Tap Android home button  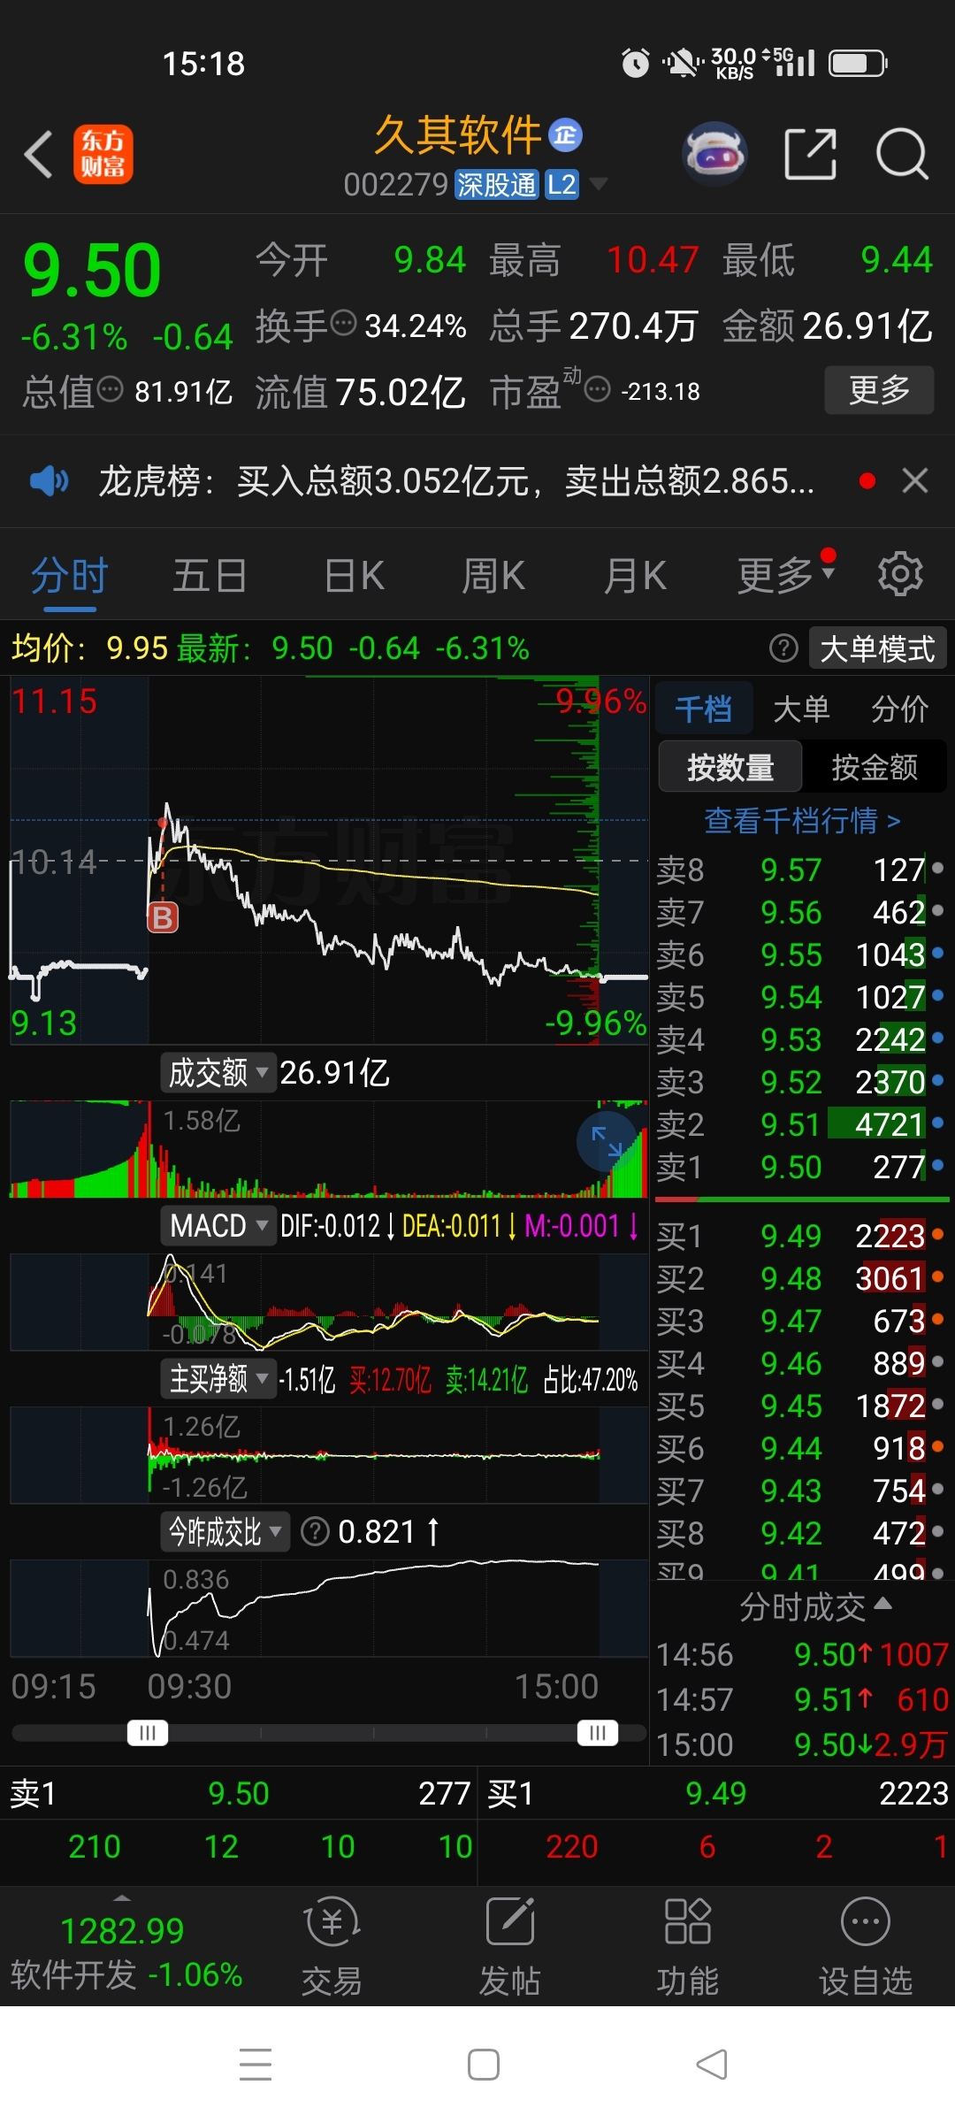click(x=483, y=2065)
